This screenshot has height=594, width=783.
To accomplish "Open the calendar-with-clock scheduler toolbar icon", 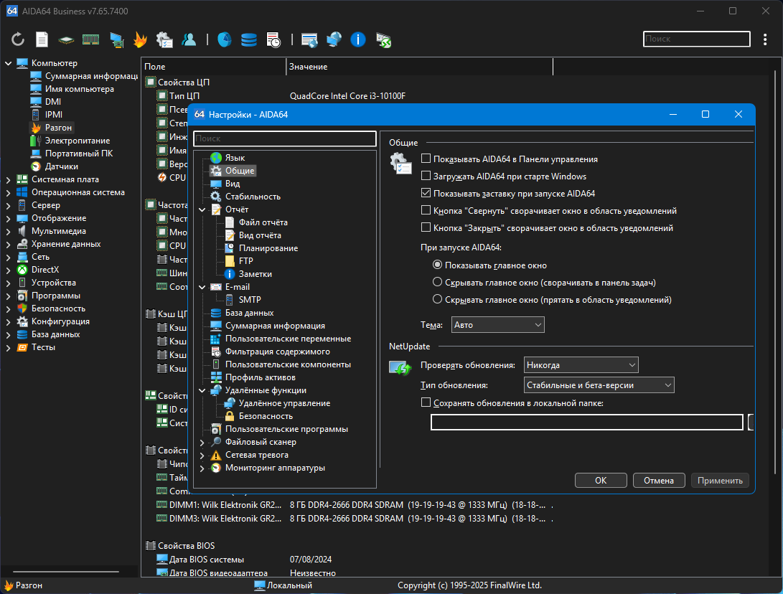I will 273,39.
